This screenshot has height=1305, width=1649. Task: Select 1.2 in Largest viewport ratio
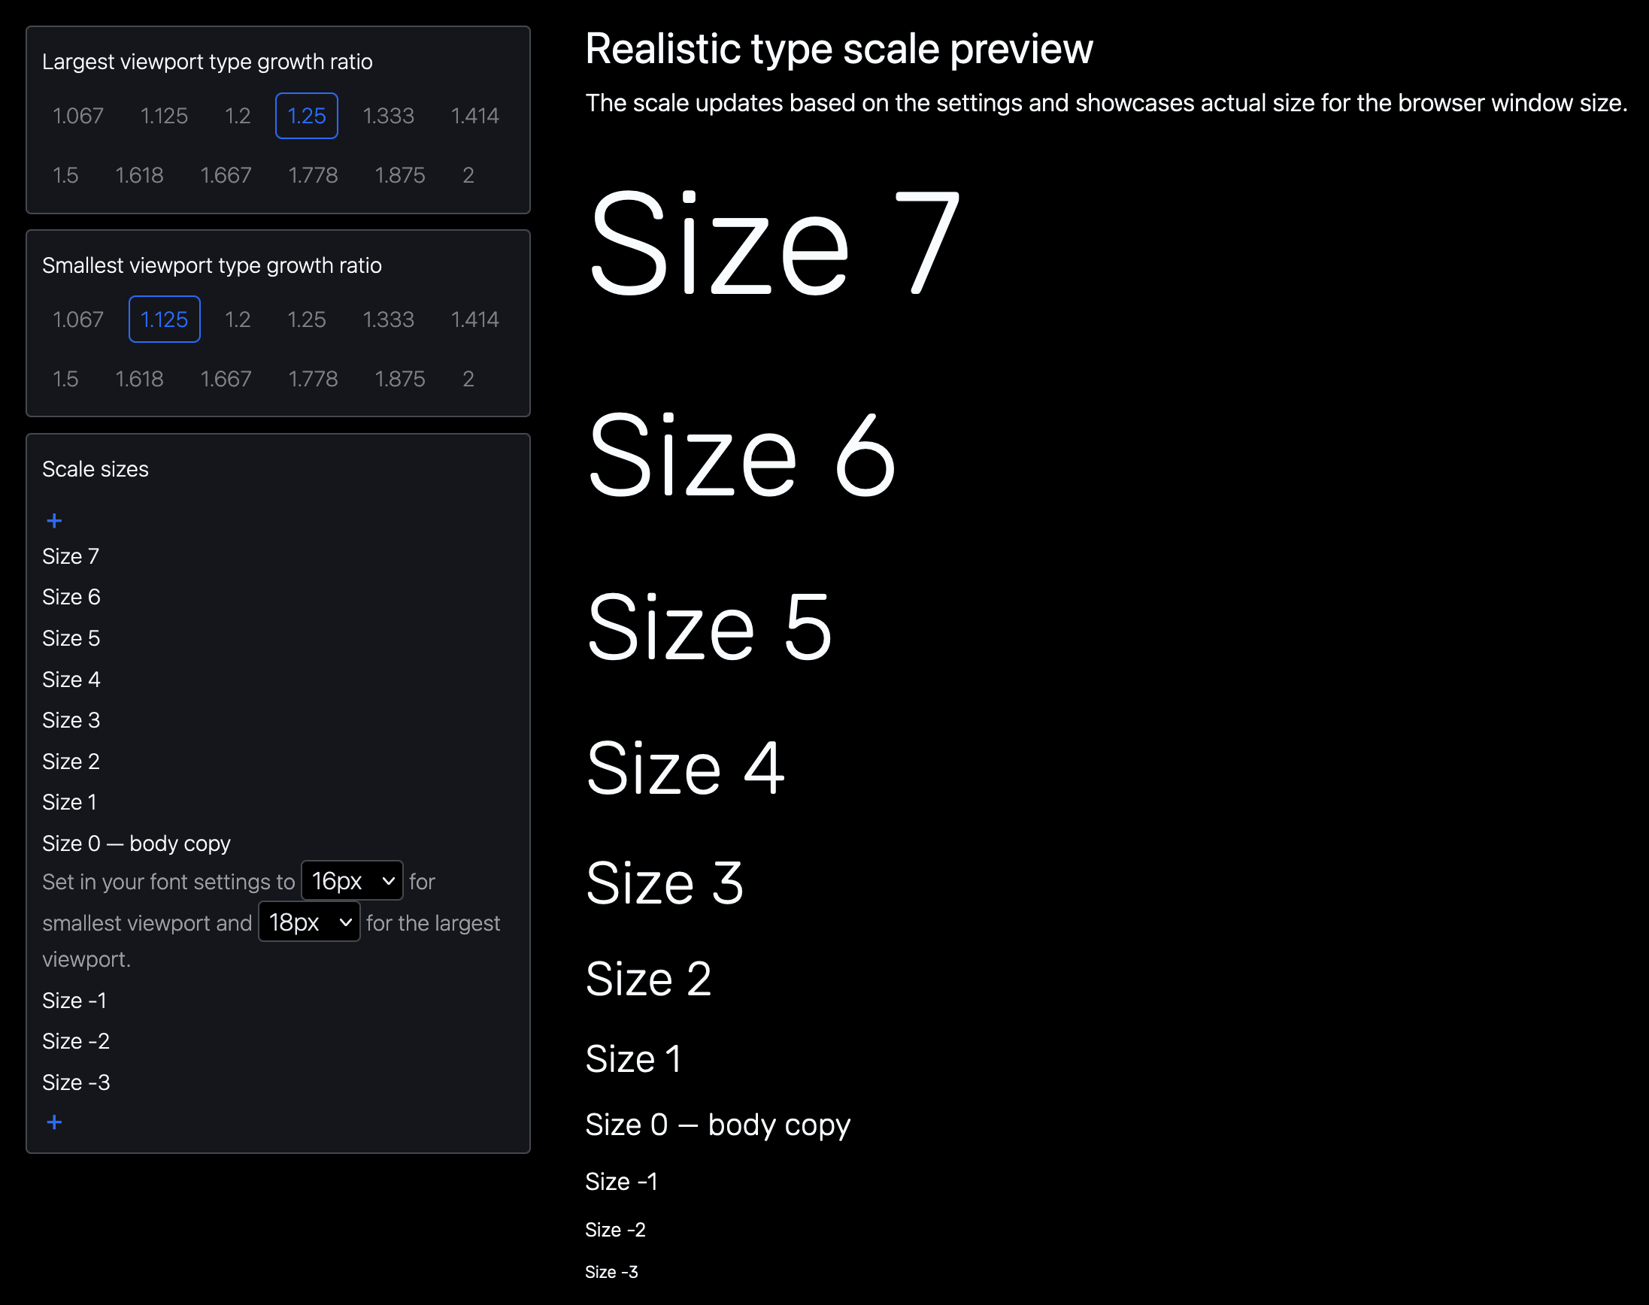pyautogui.click(x=238, y=116)
